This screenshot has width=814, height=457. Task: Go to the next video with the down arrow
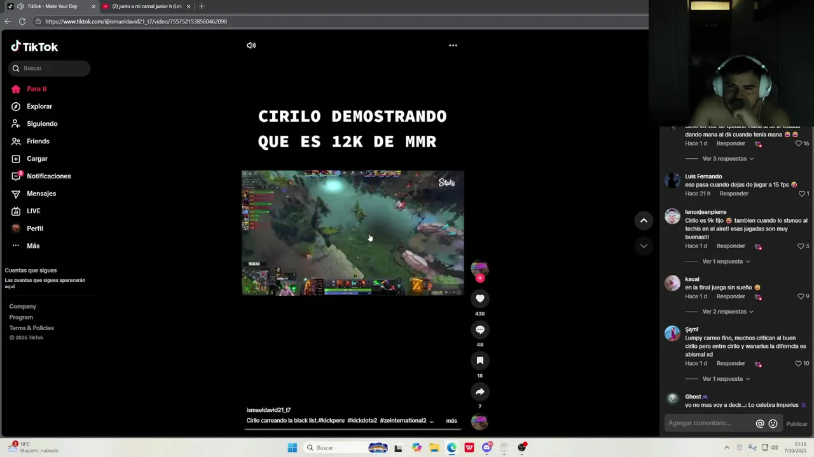click(644, 246)
